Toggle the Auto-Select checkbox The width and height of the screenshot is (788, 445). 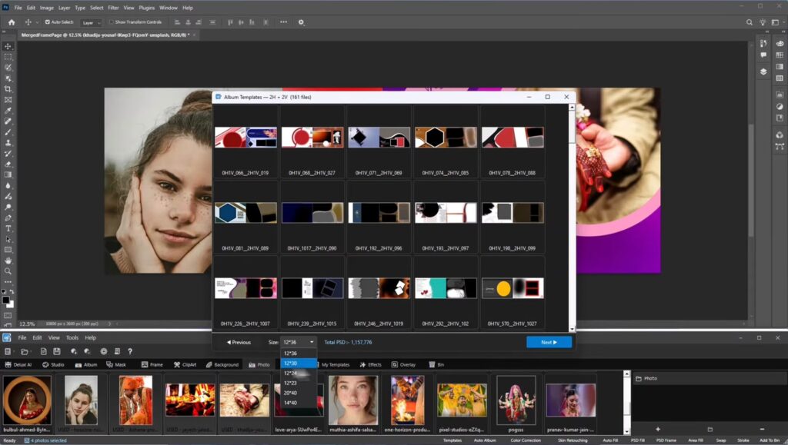click(x=47, y=22)
